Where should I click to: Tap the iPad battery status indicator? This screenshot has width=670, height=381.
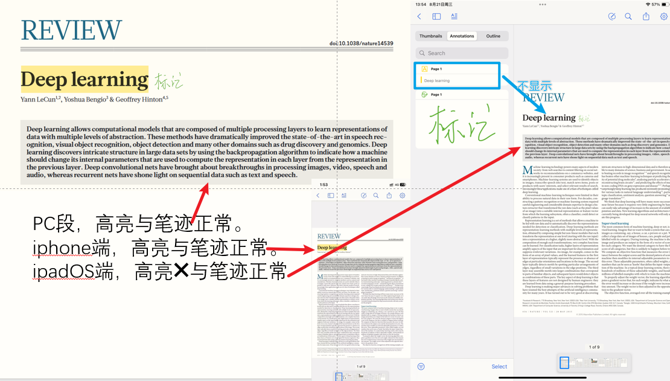(x=665, y=4)
